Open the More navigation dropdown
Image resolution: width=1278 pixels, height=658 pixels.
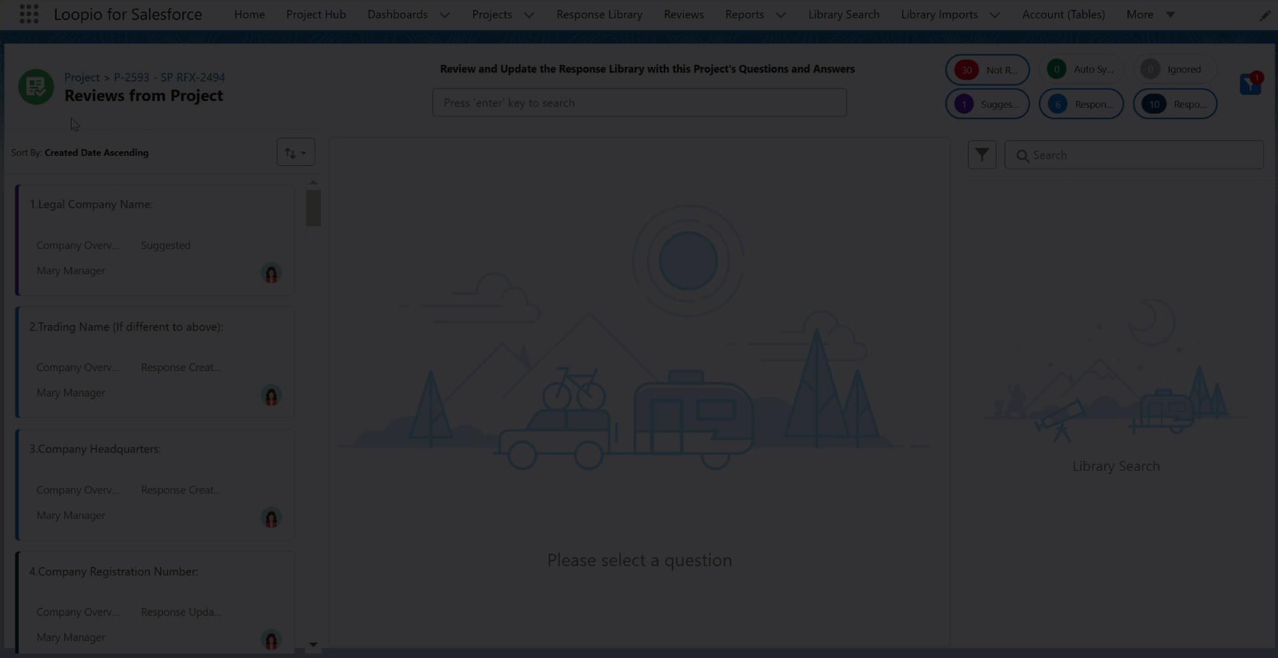pos(1150,14)
